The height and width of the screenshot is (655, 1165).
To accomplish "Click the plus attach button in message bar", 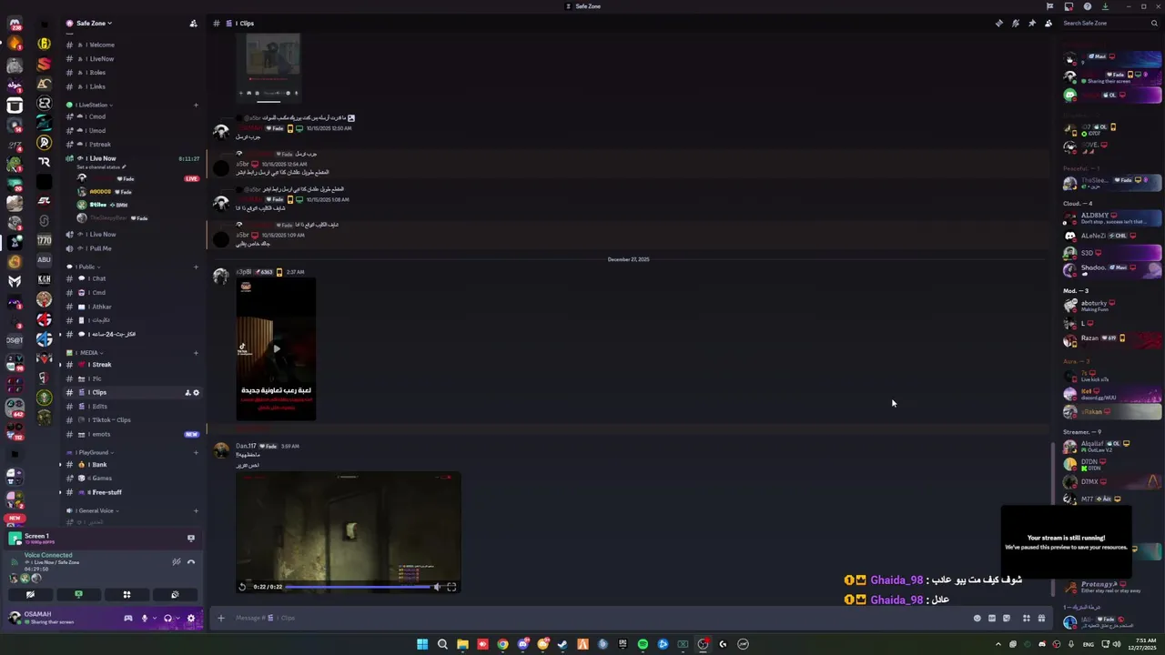I will point(220,619).
